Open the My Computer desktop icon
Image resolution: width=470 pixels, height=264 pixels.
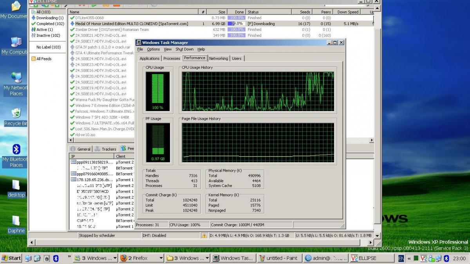15,45
